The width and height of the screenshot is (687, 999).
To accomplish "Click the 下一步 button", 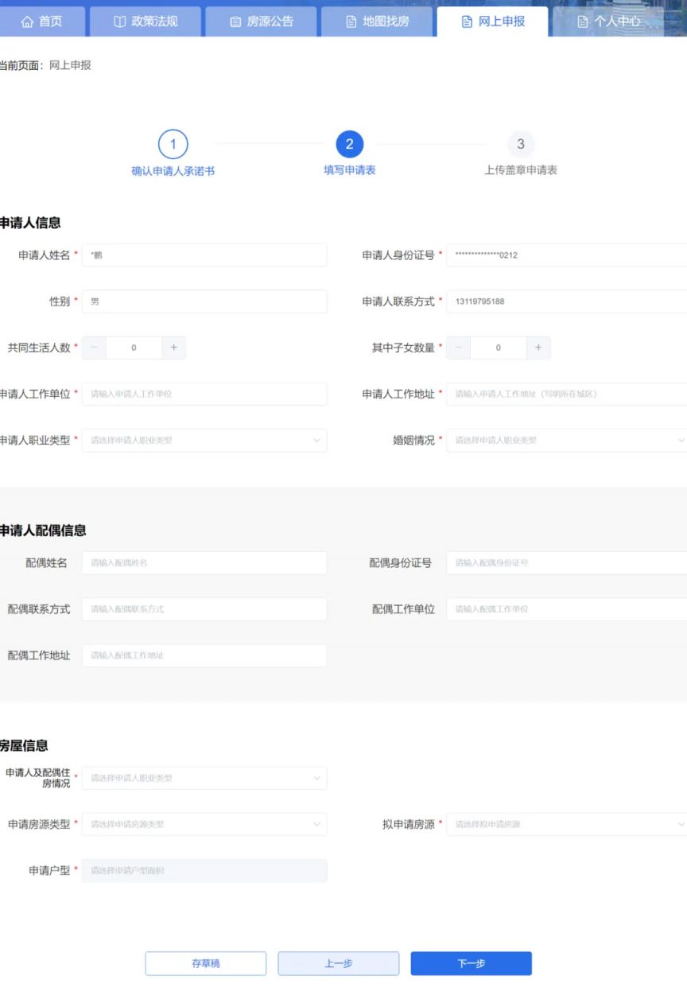I will click(x=471, y=963).
